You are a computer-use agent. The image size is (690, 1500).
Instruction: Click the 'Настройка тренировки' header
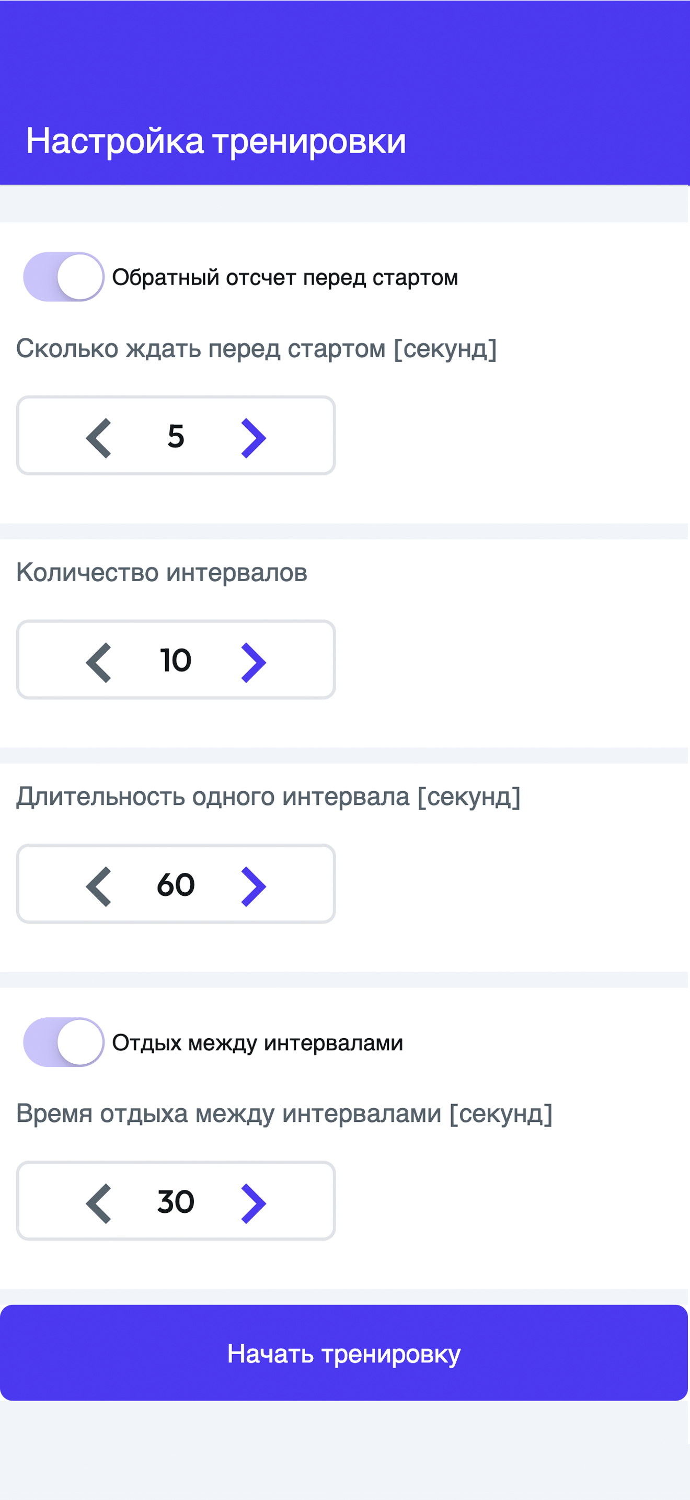point(216,140)
